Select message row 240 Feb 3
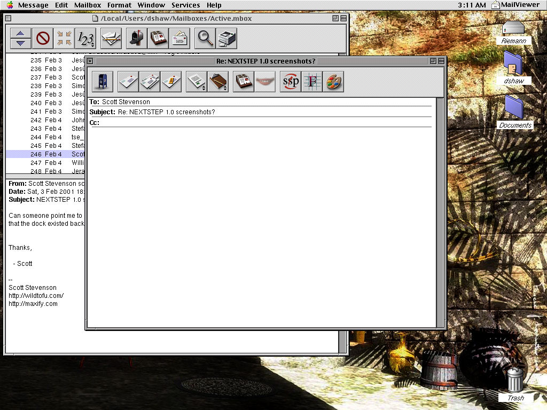 [x=45, y=103]
